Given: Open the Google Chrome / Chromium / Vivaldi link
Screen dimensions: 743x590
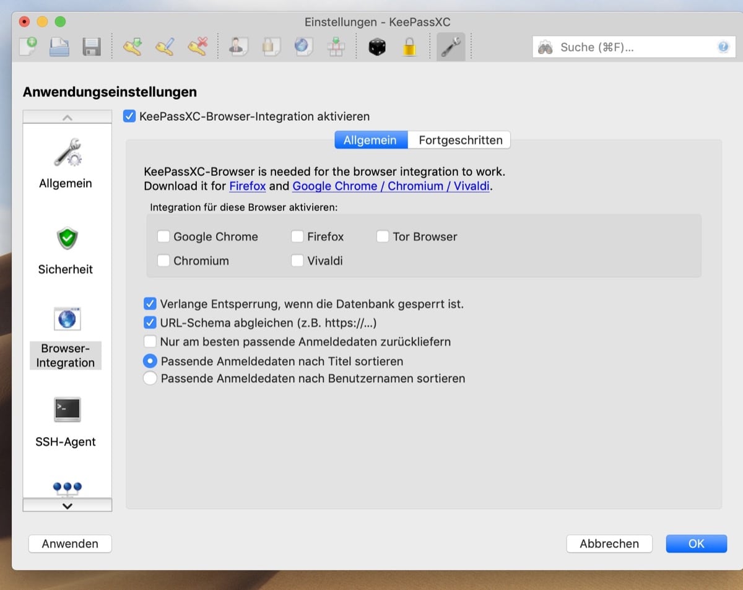Looking at the screenshot, I should point(391,186).
